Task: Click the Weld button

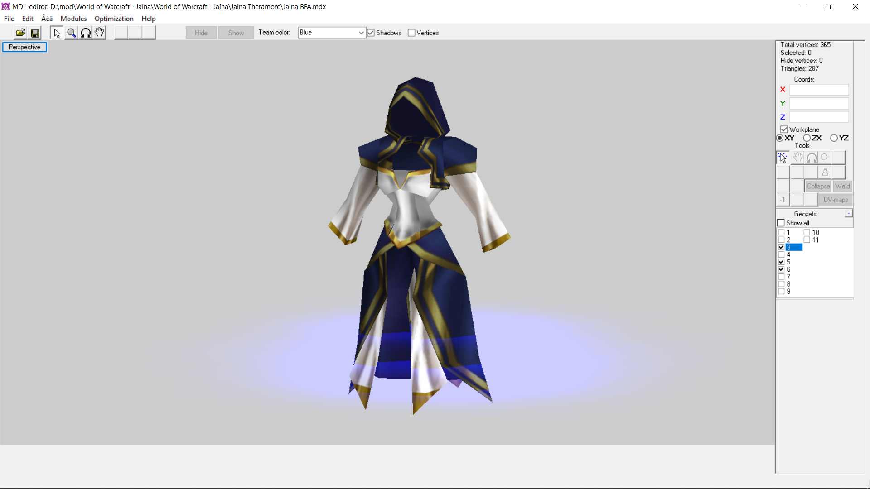Action: coord(842,186)
